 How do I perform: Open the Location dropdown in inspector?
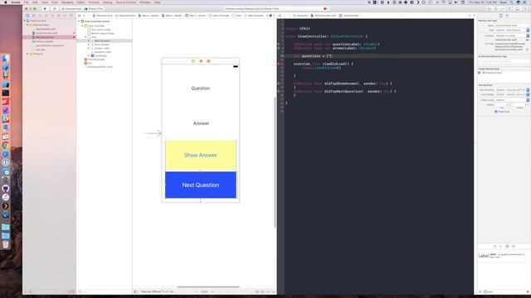tap(513, 36)
